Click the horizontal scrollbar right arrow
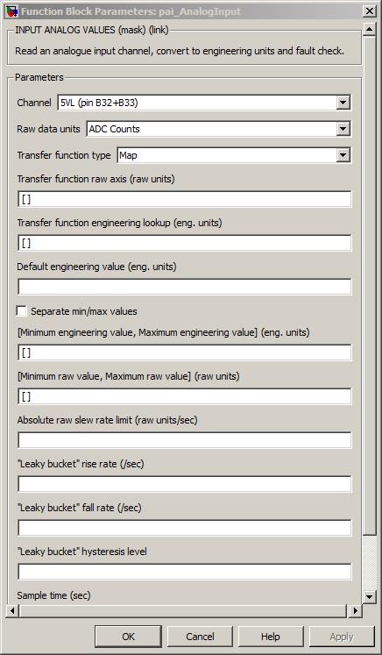 point(355,611)
